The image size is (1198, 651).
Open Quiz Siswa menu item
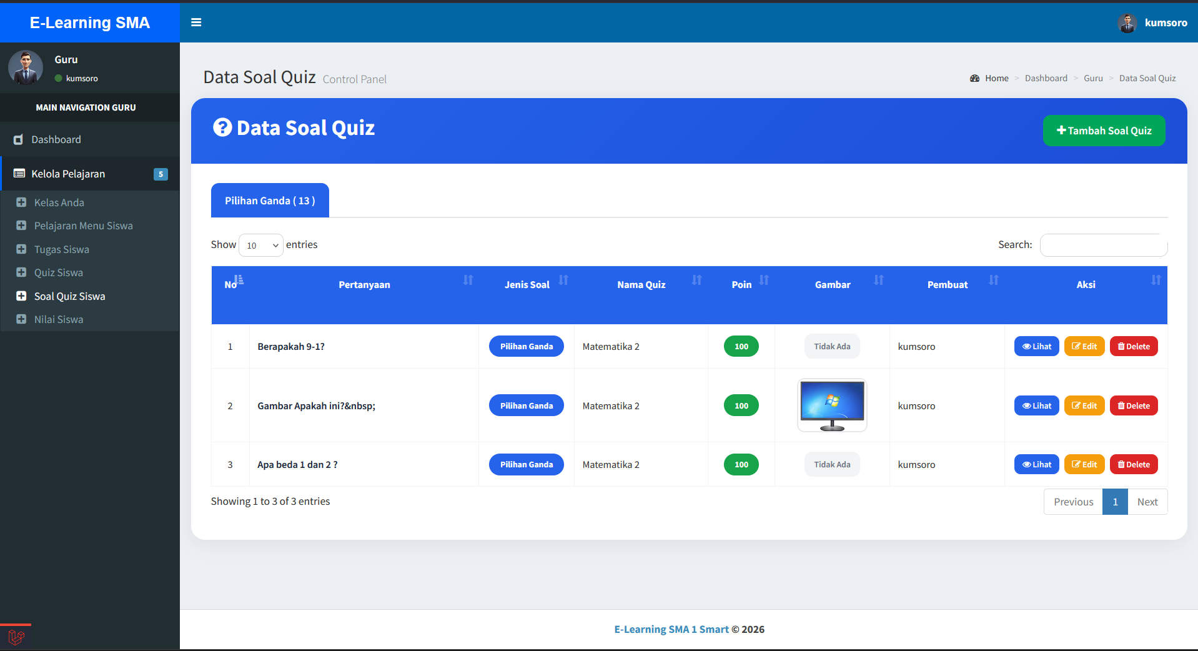point(59,272)
